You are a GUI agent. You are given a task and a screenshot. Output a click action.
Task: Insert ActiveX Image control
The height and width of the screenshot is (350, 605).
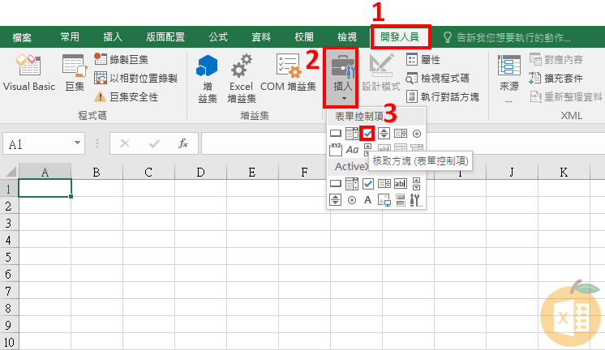[384, 200]
